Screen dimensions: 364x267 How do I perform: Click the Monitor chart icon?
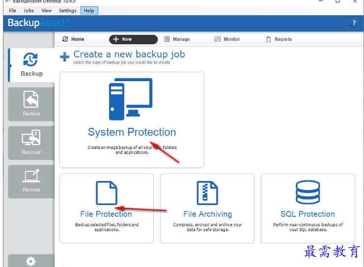(x=218, y=39)
